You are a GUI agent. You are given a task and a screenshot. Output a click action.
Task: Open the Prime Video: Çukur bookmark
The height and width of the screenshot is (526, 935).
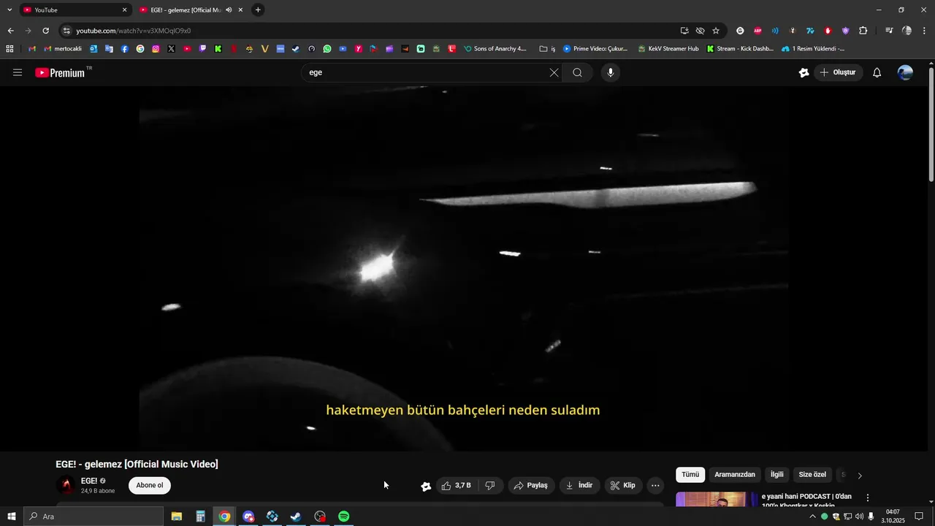click(x=595, y=49)
